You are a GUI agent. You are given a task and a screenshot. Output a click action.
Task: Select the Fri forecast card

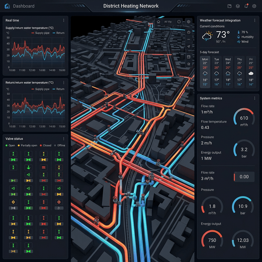pos(251,72)
